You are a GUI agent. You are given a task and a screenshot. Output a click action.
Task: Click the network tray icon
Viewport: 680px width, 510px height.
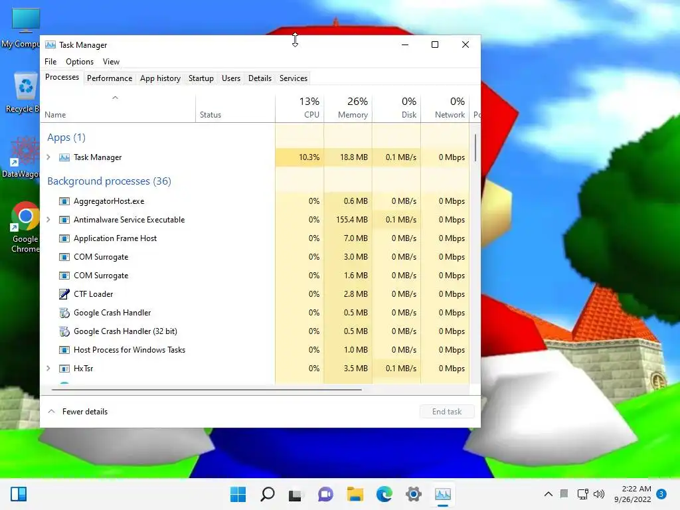tap(582, 494)
